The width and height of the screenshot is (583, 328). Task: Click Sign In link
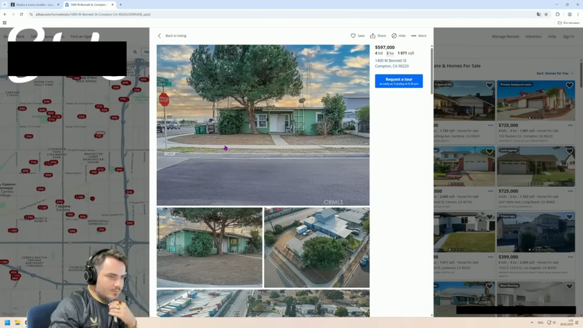click(568, 36)
